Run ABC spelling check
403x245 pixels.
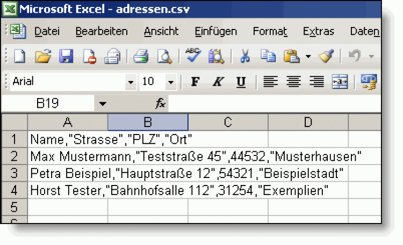(193, 55)
